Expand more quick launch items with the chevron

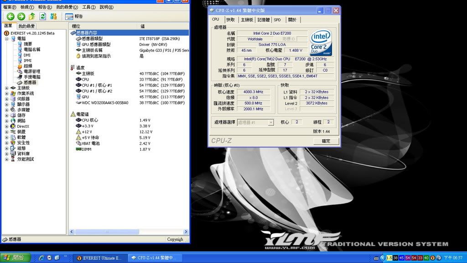click(65, 257)
